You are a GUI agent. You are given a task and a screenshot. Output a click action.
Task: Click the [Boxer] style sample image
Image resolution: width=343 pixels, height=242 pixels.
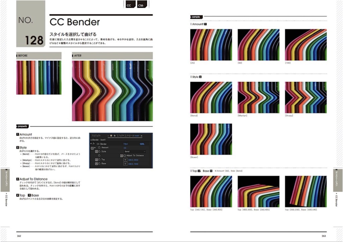pos(211,139)
